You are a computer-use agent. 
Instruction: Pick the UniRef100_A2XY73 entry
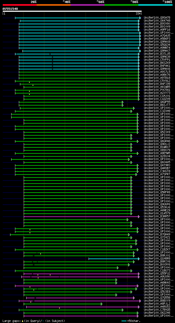(x=157, y=93)
